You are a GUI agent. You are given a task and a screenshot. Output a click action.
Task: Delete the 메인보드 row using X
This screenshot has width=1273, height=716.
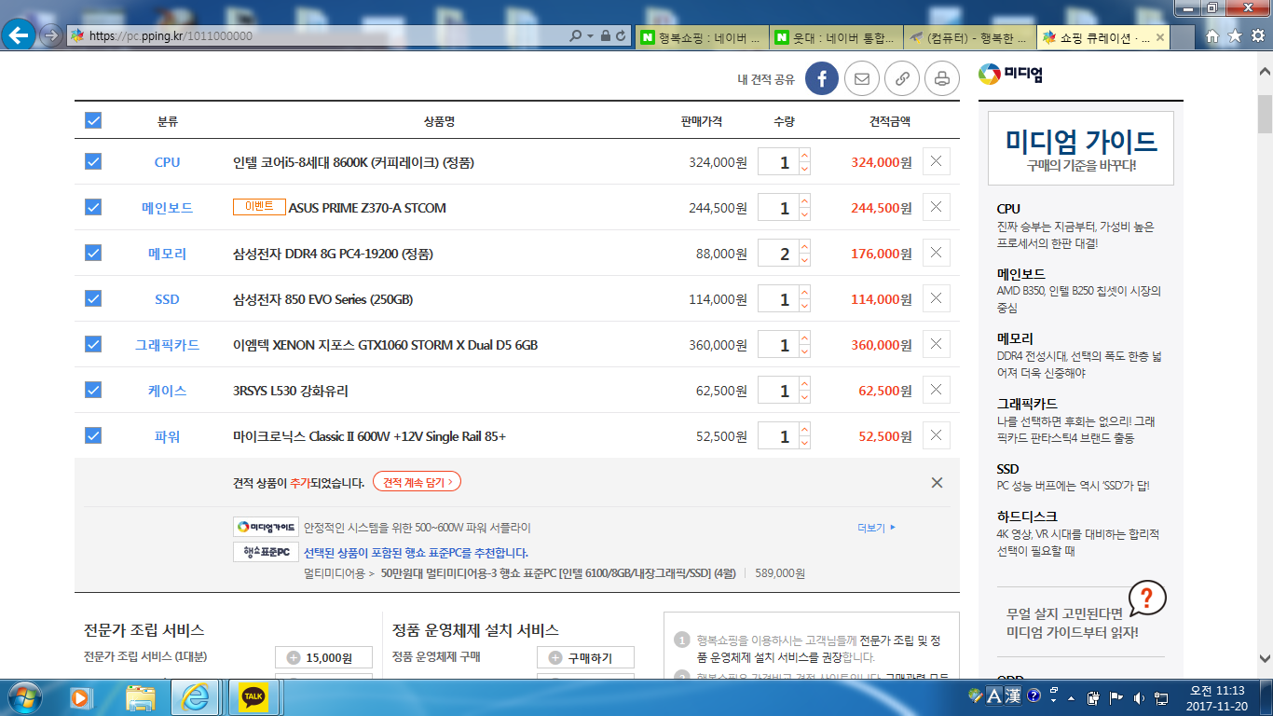coord(937,207)
